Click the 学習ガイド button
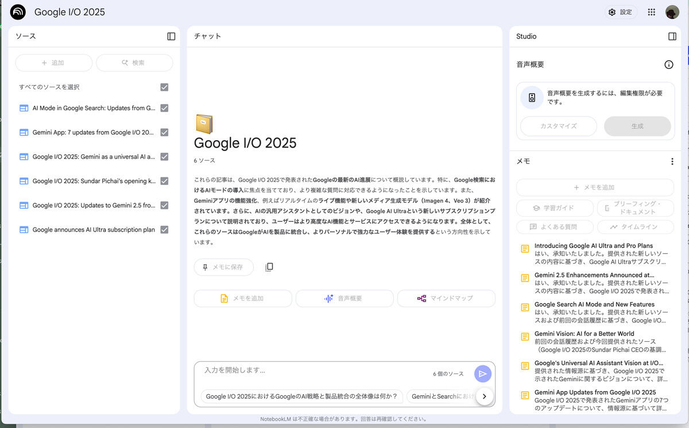This screenshot has height=428, width=689. click(554, 208)
